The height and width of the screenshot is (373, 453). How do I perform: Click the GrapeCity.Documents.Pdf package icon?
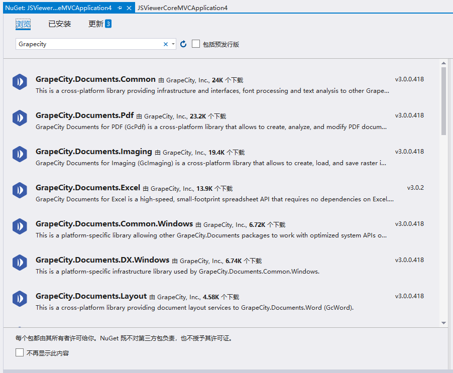pyautogui.click(x=20, y=118)
